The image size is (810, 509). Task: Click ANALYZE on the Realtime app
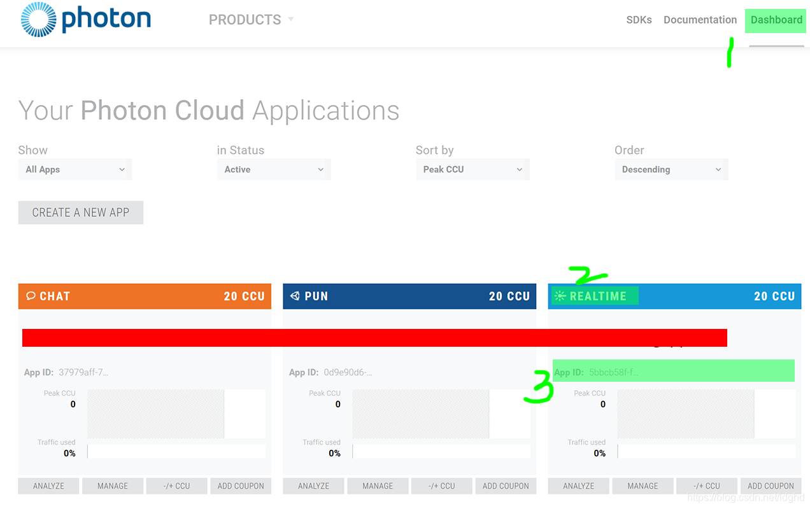[x=579, y=485]
